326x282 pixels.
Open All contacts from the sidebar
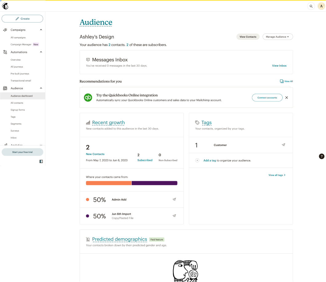click(x=17, y=103)
